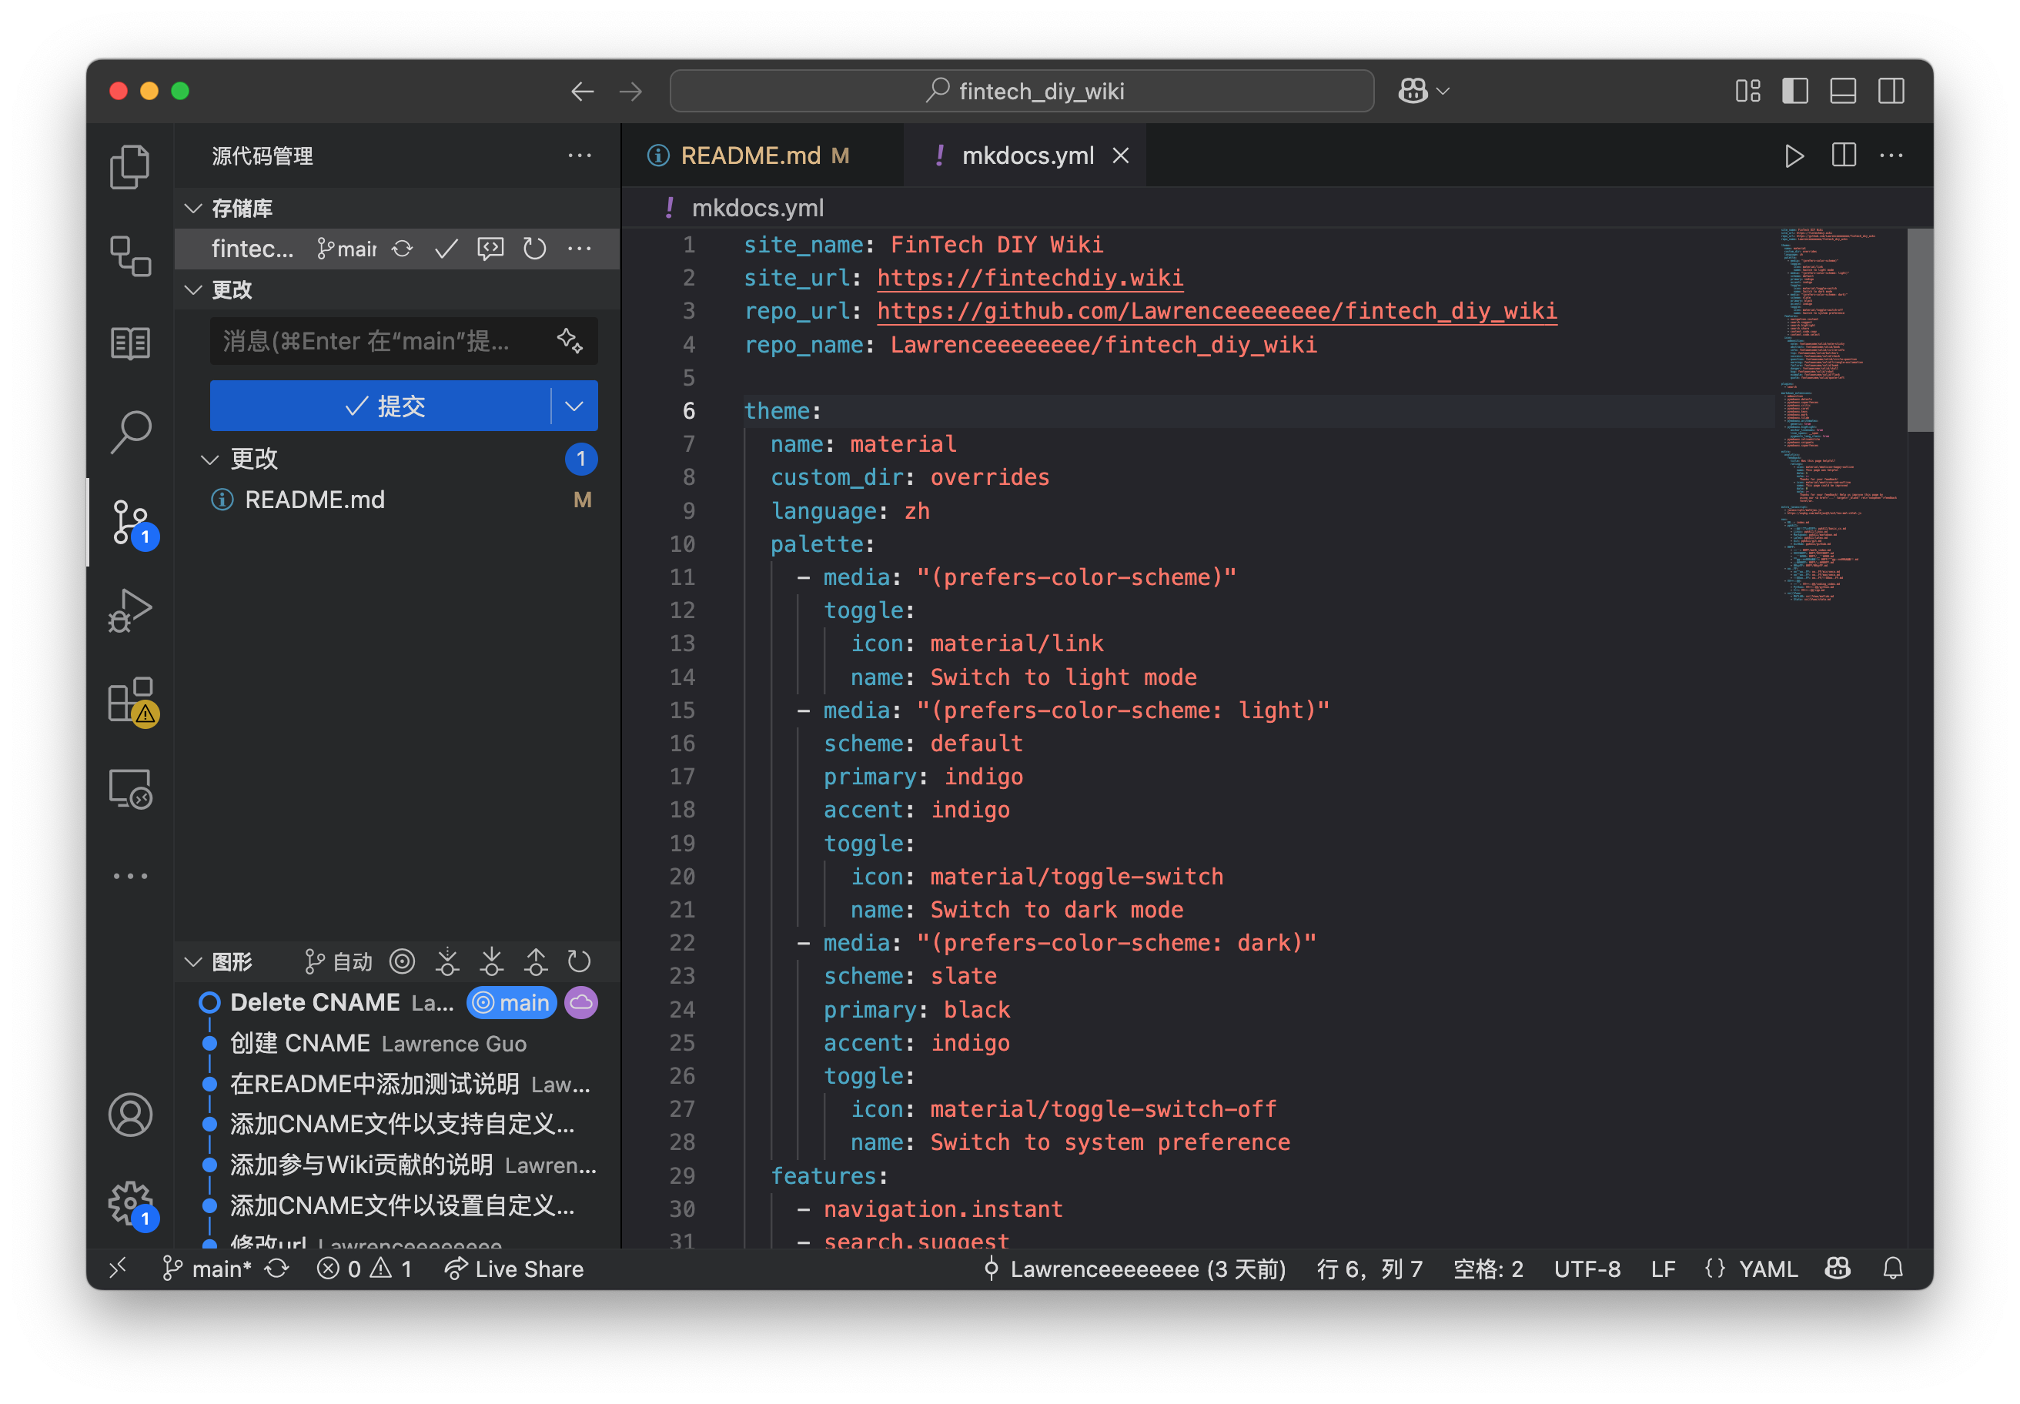The width and height of the screenshot is (2020, 1404).
Task: Collapse the 更改 group with badge 1
Action: click(398, 458)
